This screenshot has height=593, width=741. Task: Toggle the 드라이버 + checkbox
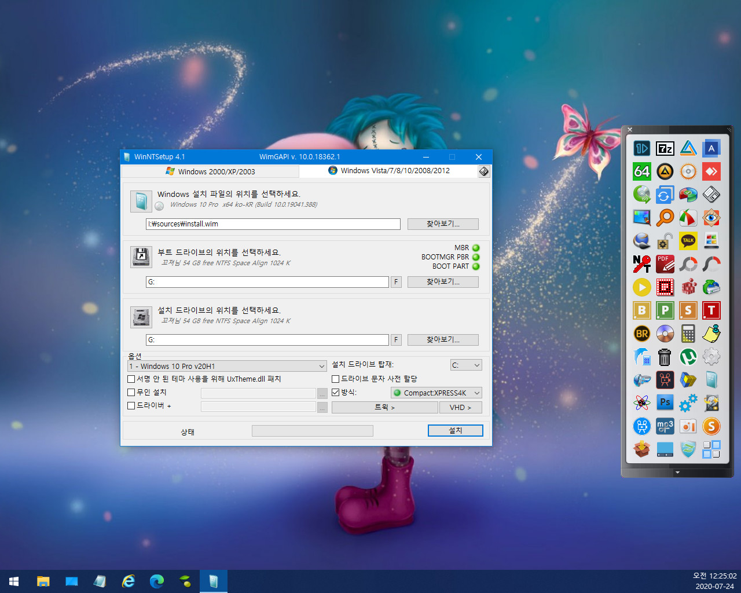131,405
